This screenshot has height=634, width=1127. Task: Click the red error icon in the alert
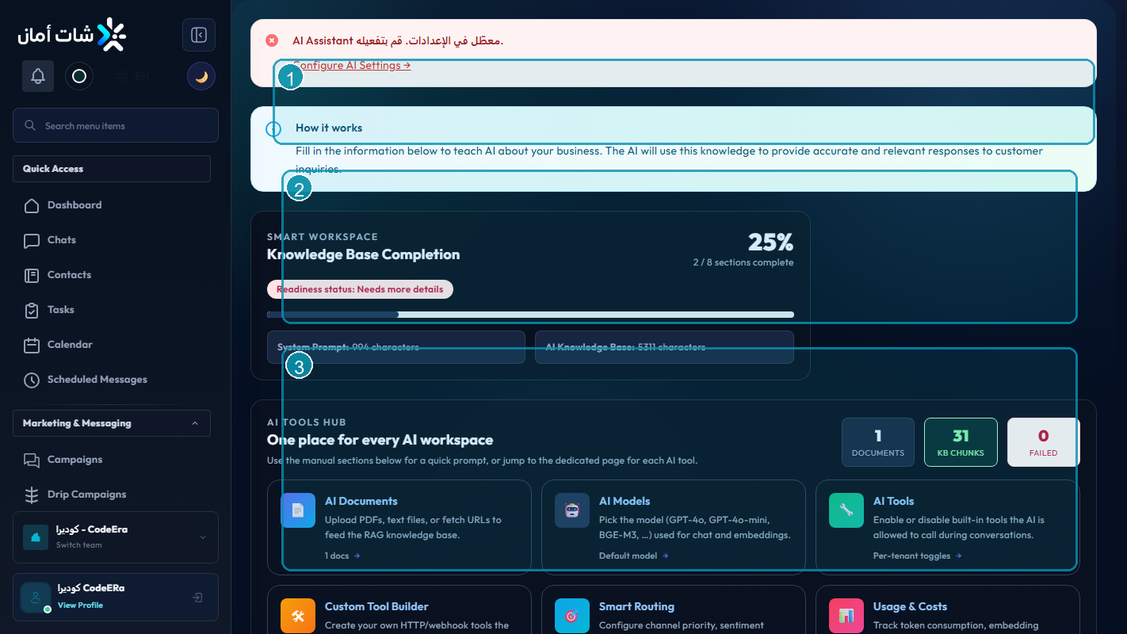272,40
